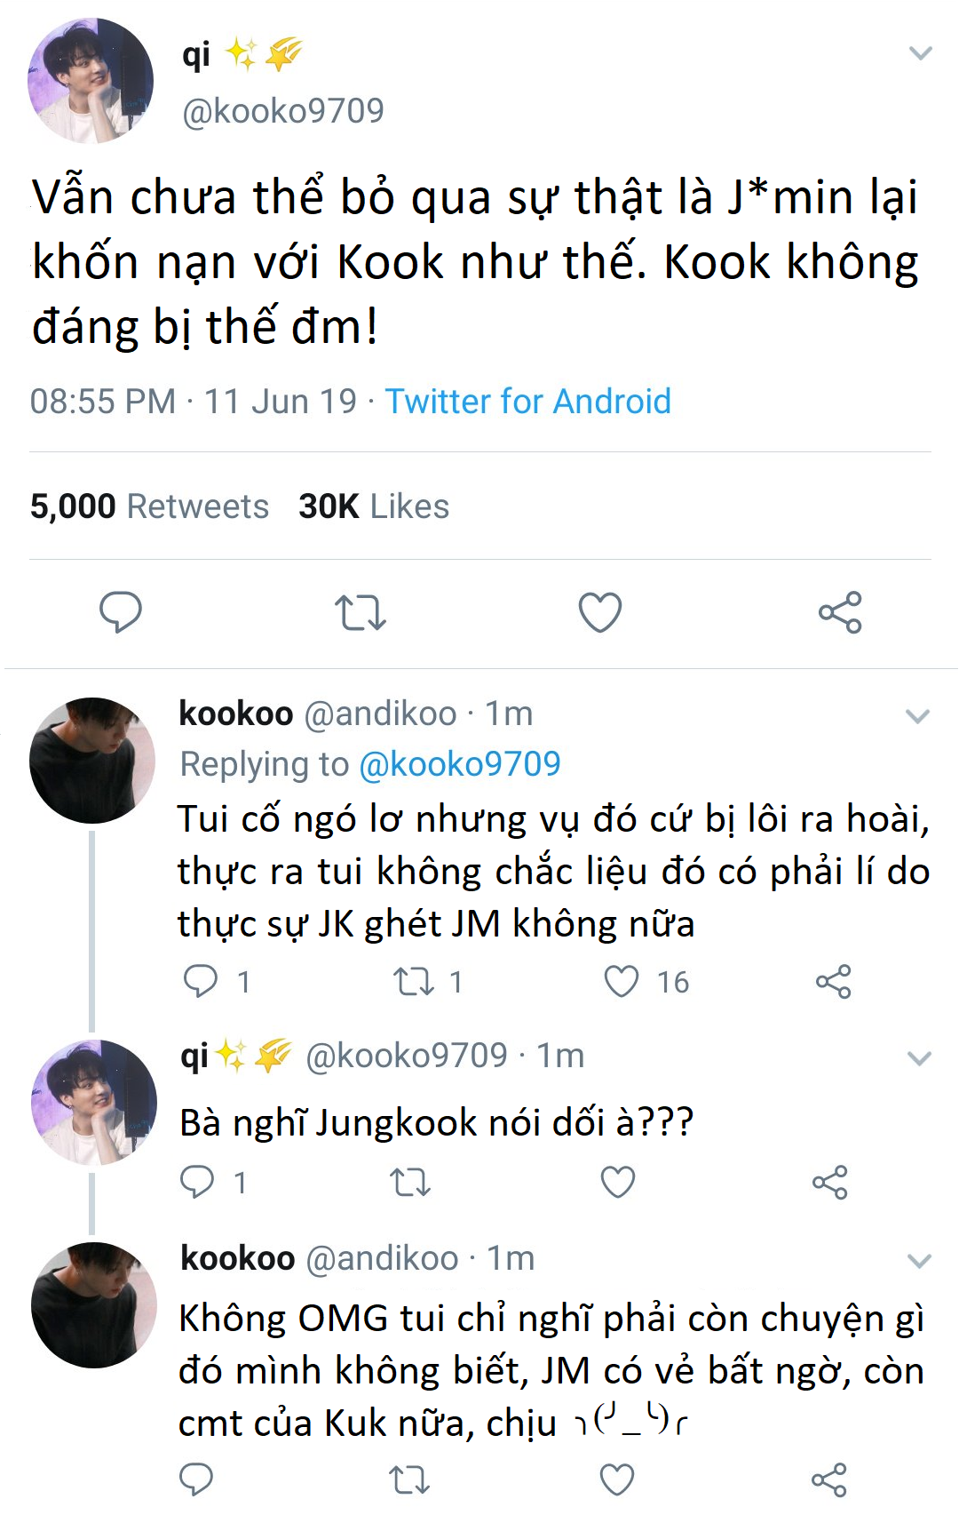Image resolution: width=959 pixels, height=1515 pixels.
Task: Open qi's profile picture at top
Action: [91, 81]
